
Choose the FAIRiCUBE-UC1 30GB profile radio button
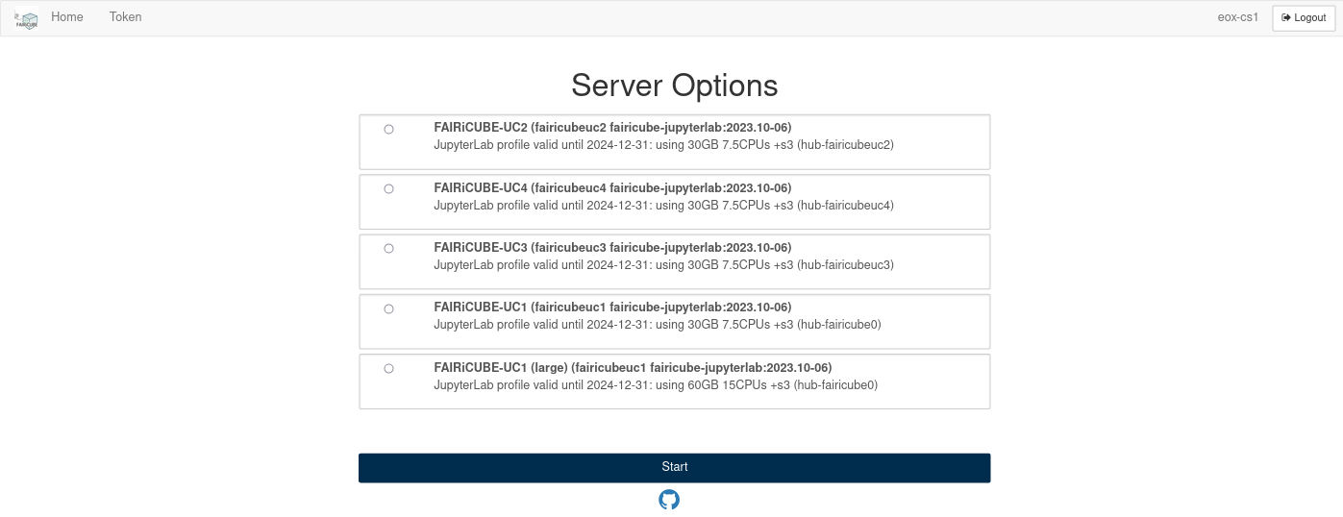point(388,308)
